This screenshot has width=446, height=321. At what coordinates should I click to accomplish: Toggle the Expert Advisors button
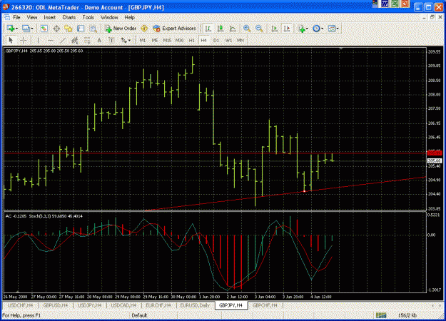(174, 29)
